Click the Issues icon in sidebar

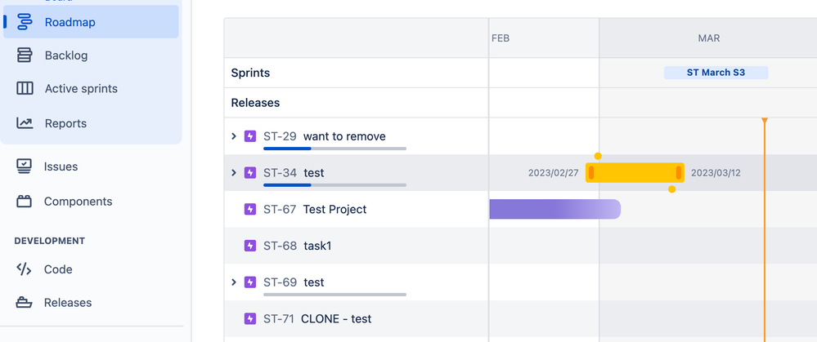pos(25,167)
